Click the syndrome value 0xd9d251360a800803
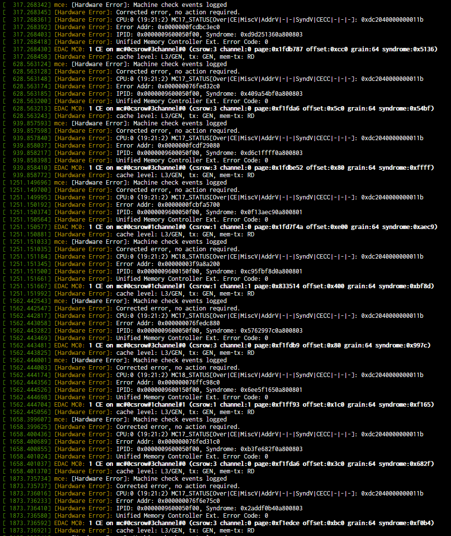 (271, 35)
